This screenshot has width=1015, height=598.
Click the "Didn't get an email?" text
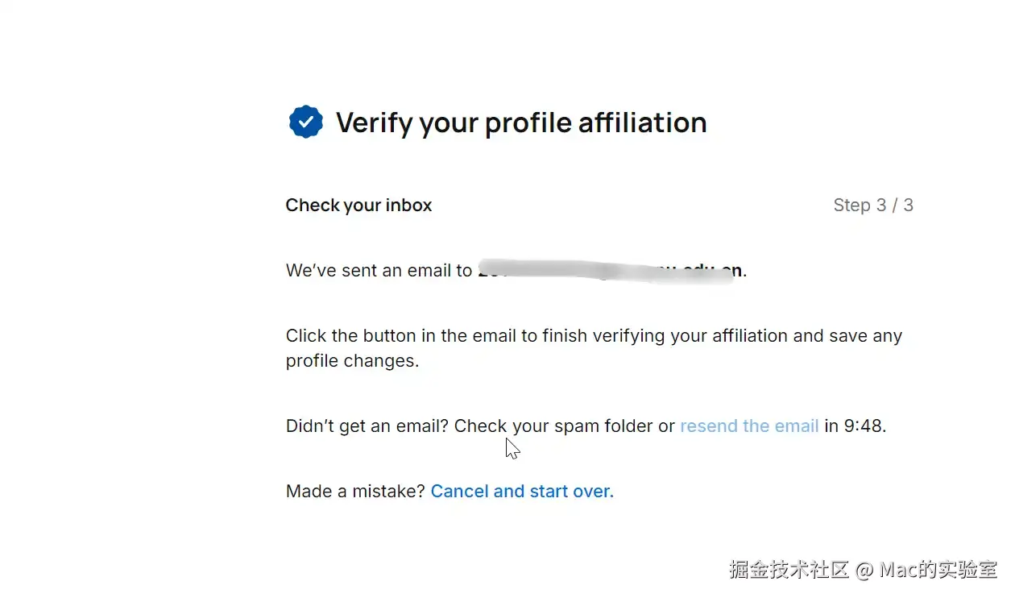tap(367, 426)
